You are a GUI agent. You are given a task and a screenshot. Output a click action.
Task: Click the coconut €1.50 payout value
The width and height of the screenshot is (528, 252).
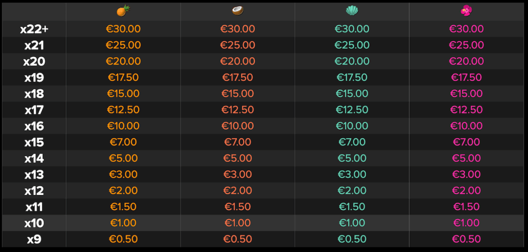tap(238, 207)
